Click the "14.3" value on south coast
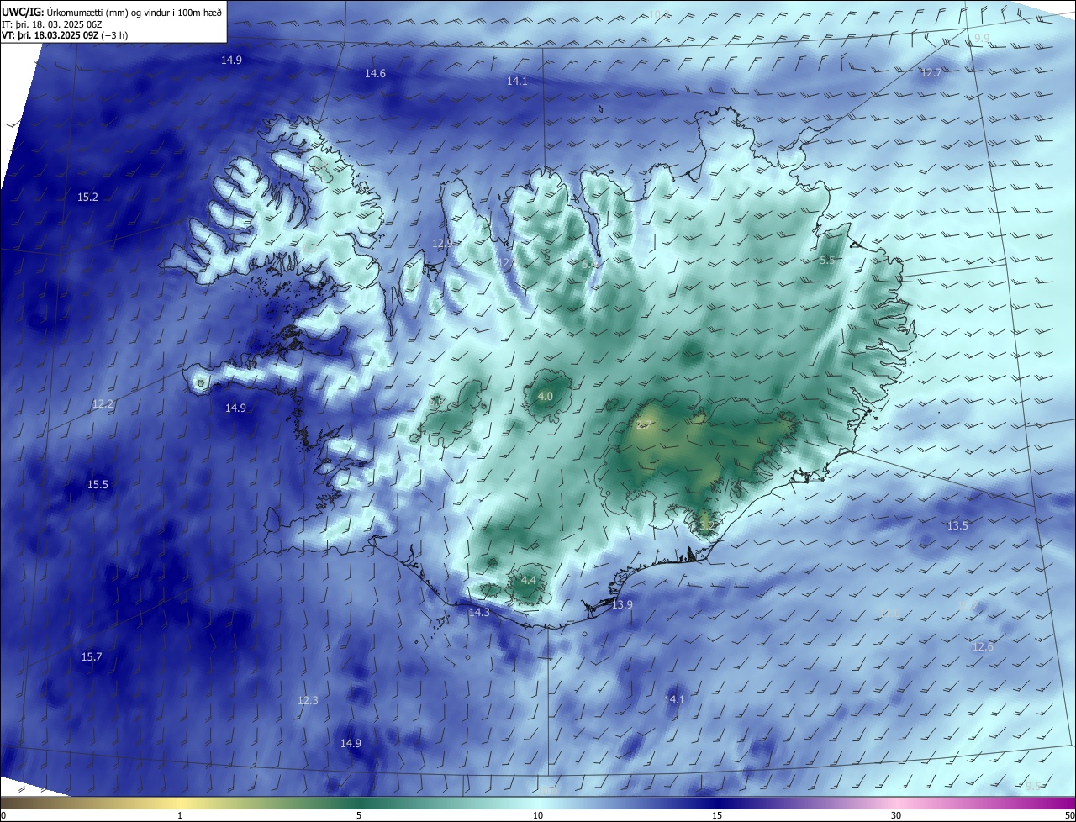The width and height of the screenshot is (1076, 822). pos(479,613)
